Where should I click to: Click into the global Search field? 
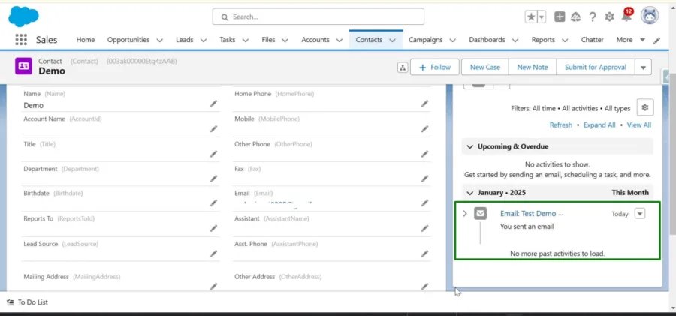click(318, 17)
